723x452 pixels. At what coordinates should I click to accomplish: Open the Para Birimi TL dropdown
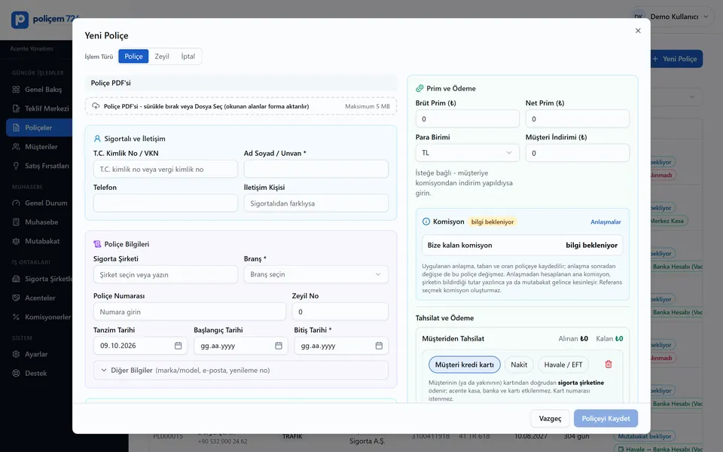467,153
